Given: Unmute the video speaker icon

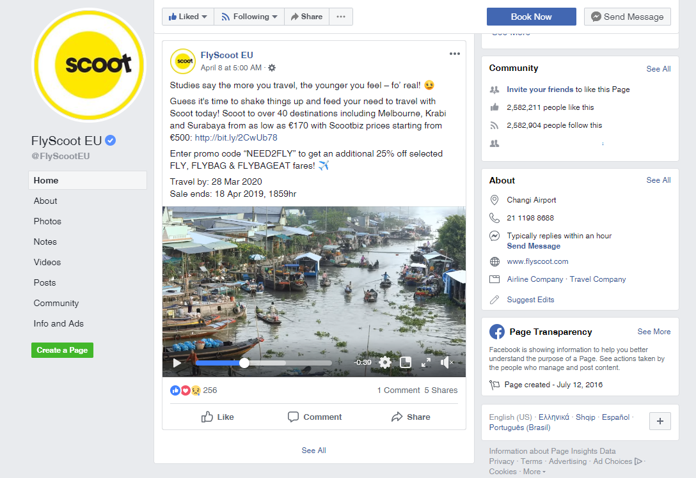Looking at the screenshot, I should [447, 363].
